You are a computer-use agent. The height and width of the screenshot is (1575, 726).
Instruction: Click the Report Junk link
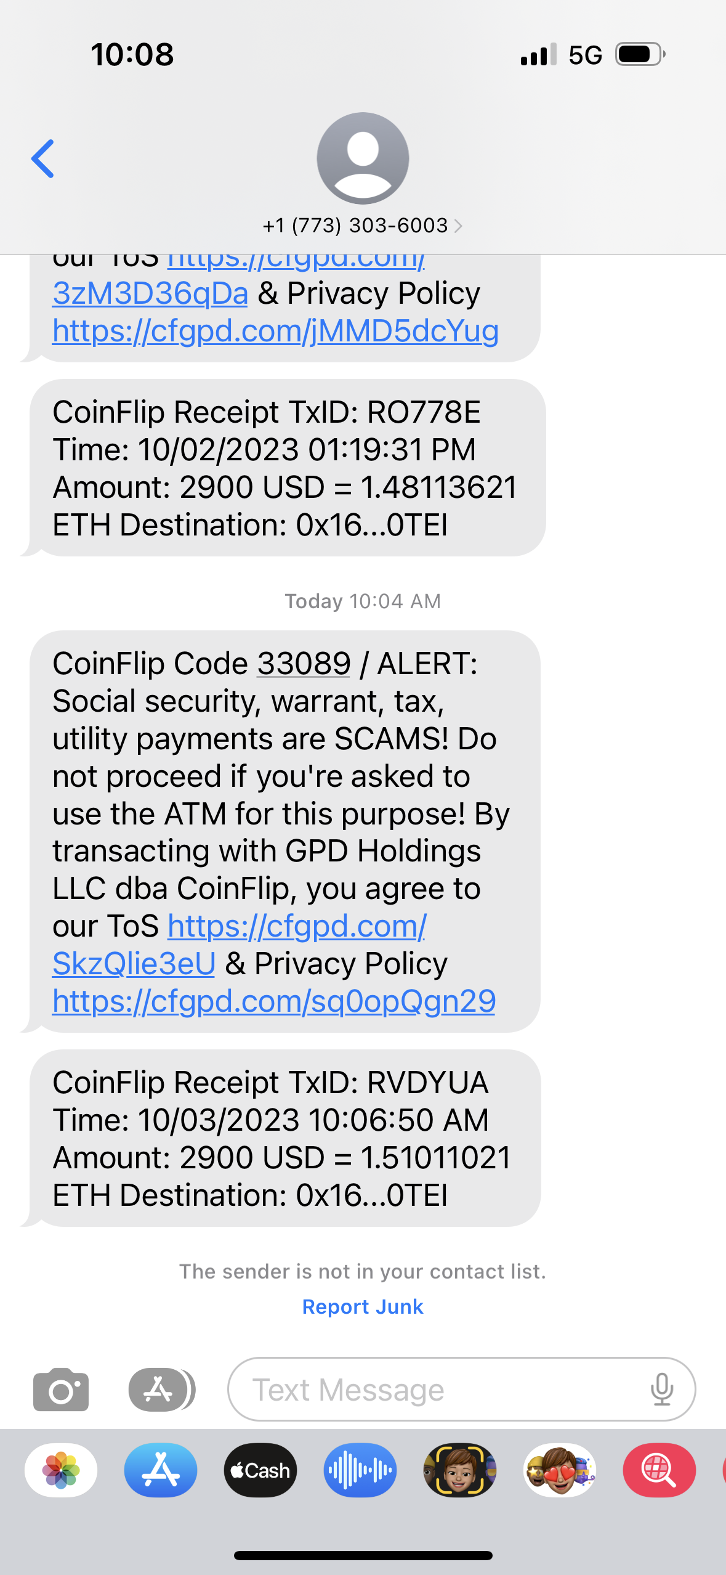363,1306
